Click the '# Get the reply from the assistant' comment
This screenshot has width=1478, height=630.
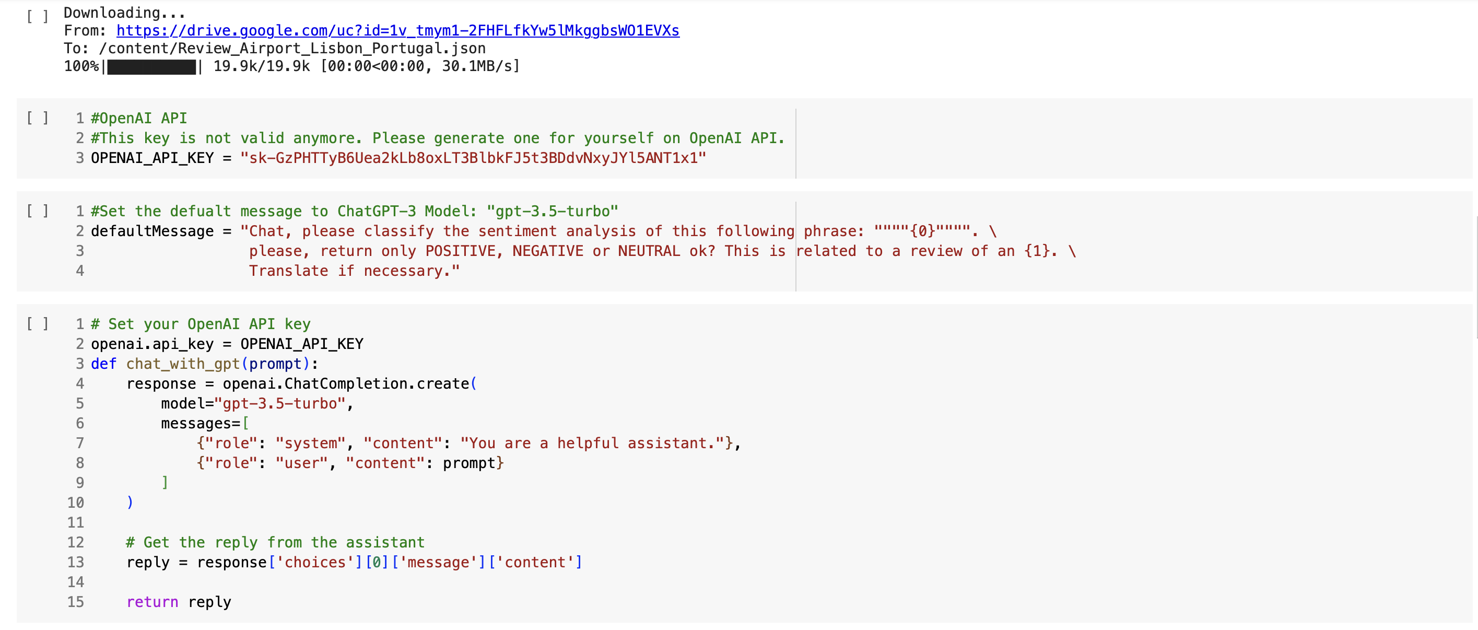(x=275, y=543)
